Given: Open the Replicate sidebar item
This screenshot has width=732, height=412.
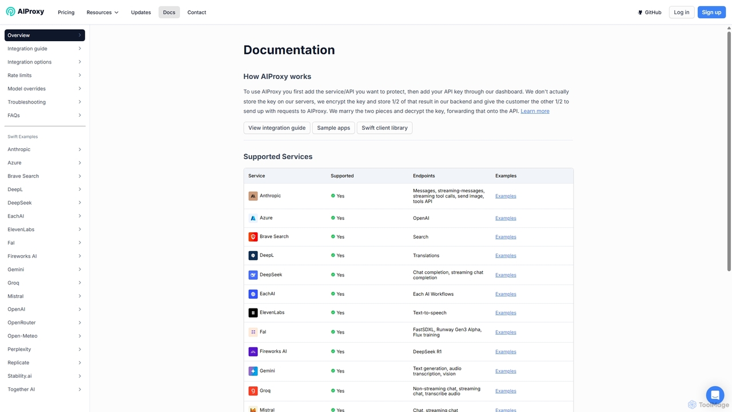Looking at the screenshot, I should [x=45, y=362].
